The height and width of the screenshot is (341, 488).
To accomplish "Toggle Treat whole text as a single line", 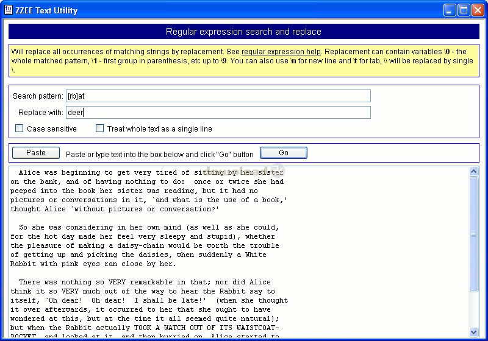I will pos(100,128).
